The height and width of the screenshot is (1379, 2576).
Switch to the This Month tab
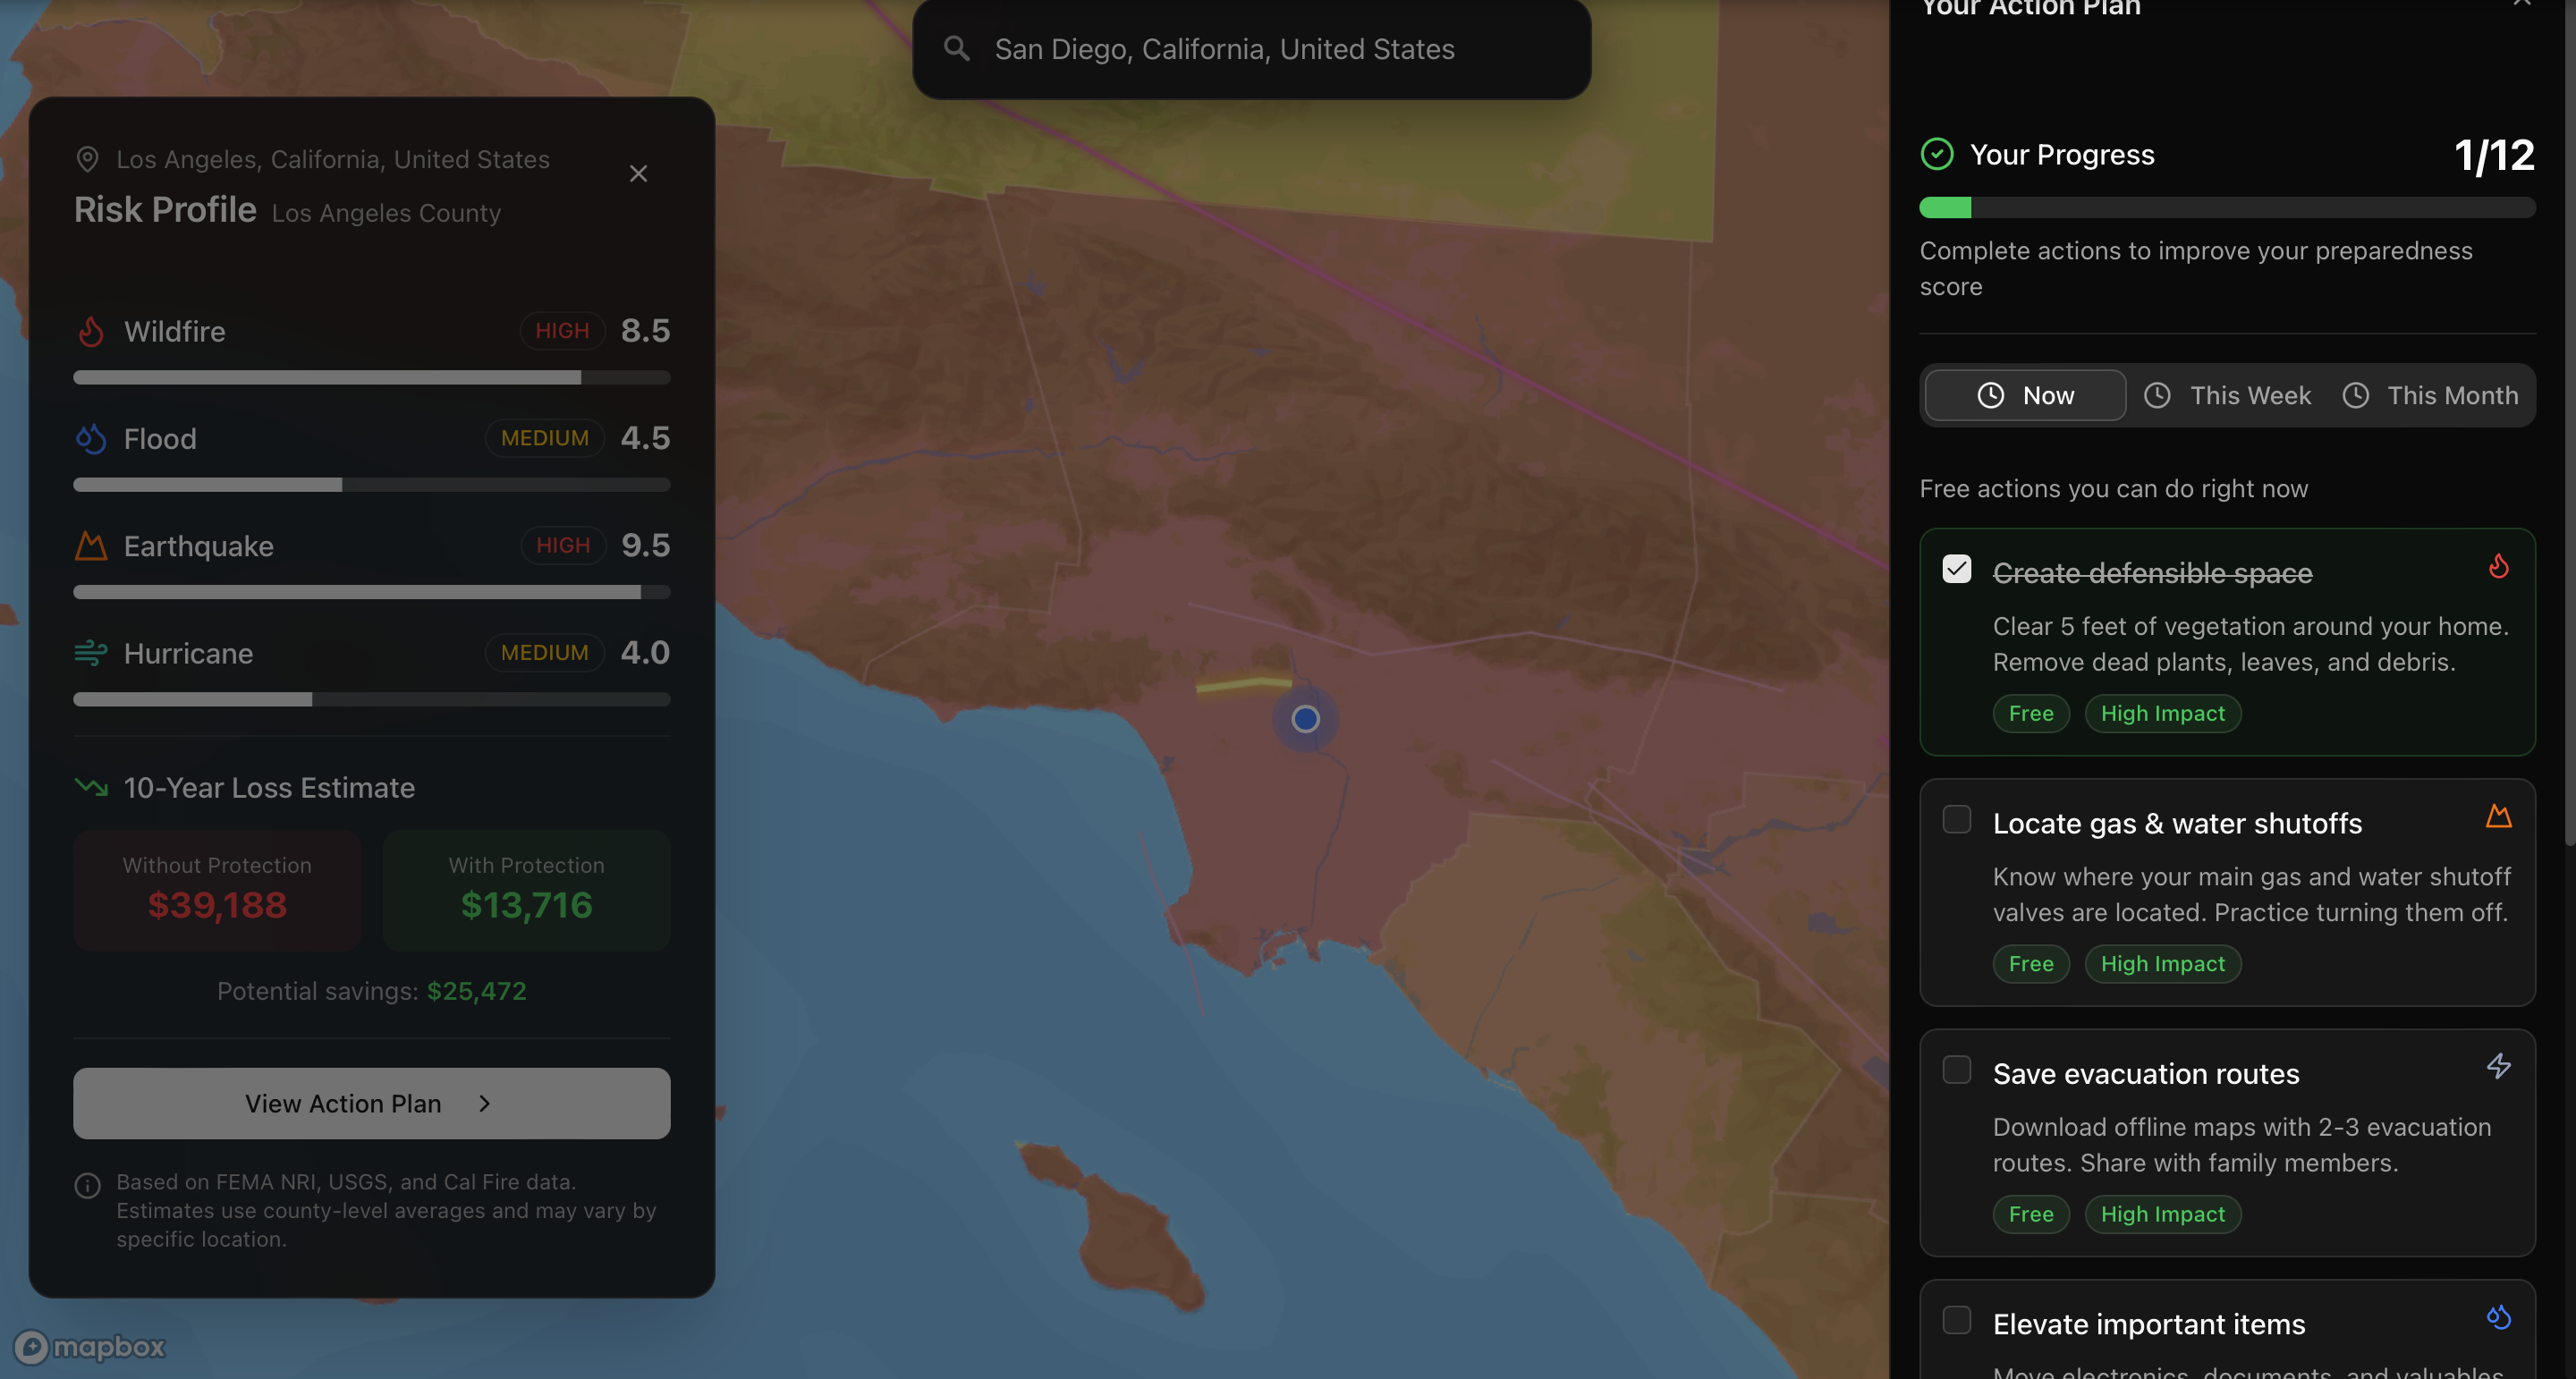pyautogui.click(x=2431, y=396)
